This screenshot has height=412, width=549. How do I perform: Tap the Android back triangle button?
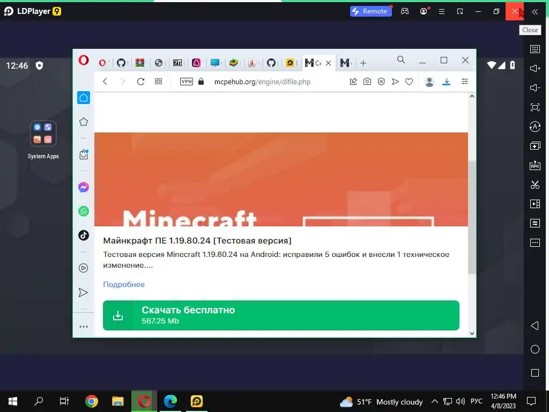(x=535, y=326)
